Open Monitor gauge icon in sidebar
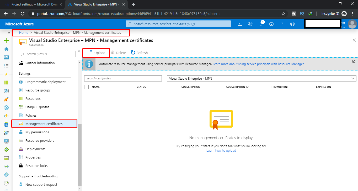The width and height of the screenshot is (358, 191). coord(6,183)
